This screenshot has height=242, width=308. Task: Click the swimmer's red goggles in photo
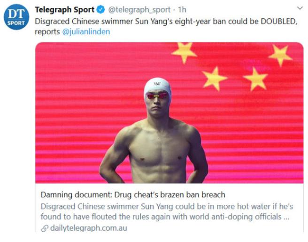coord(157,96)
